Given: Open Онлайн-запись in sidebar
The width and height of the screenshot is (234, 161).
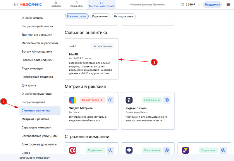Looking at the screenshot, I should tap(32, 18).
